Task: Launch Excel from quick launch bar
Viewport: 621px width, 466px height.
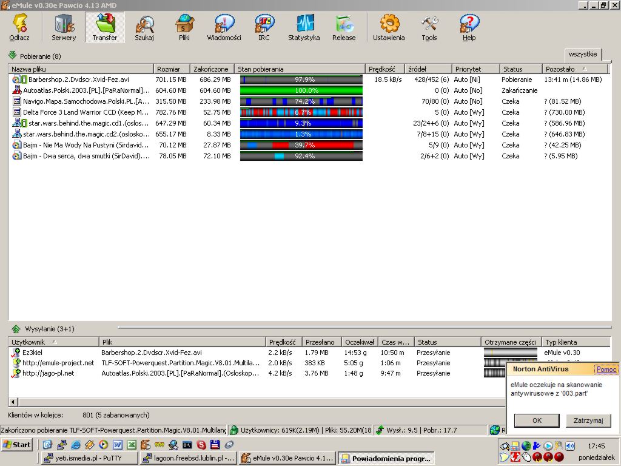Action: point(132,445)
